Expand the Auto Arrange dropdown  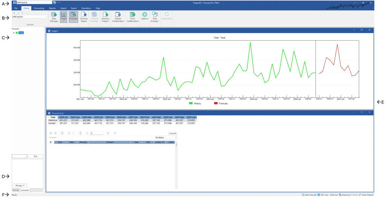pyautogui.click(x=155, y=20)
